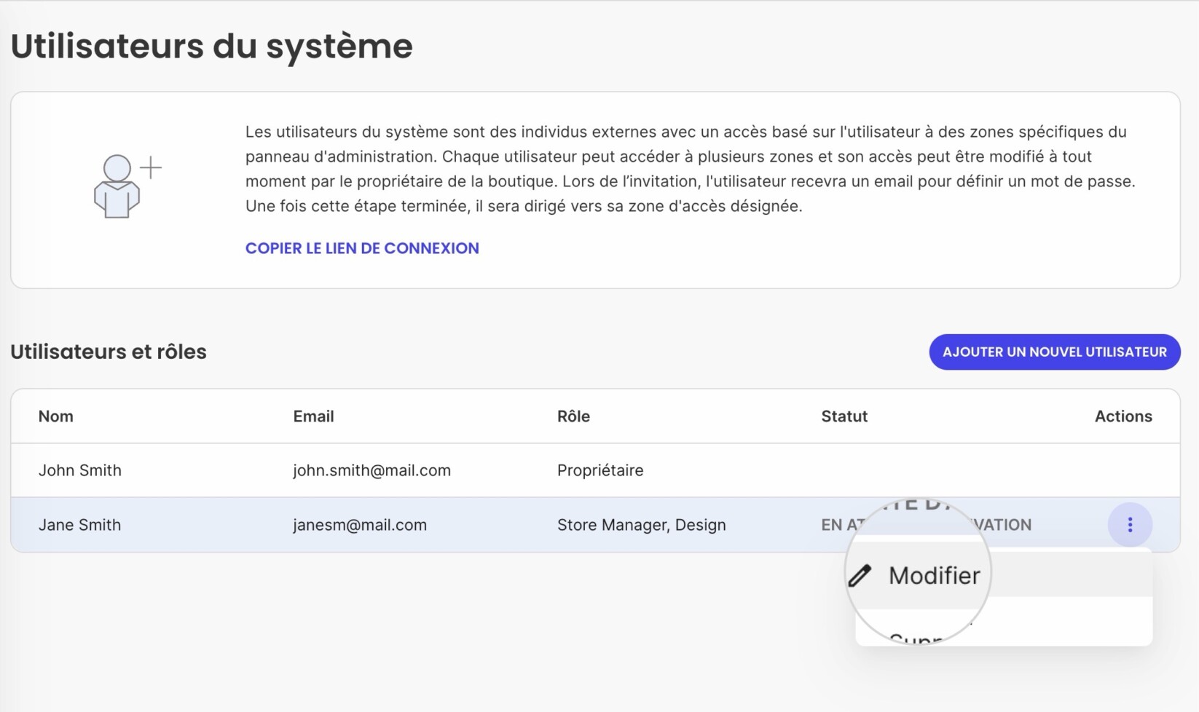
Task: Click the Statut column header
Action: pos(844,416)
